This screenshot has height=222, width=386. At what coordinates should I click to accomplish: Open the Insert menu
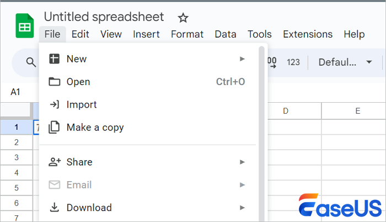[146, 34]
